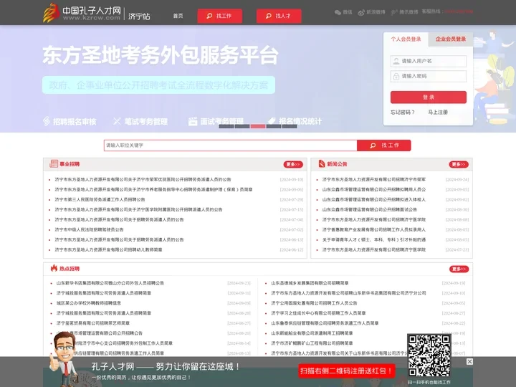
Task: Click the 东方圣地考务外包服务平台 banner headline
Action: [161, 55]
